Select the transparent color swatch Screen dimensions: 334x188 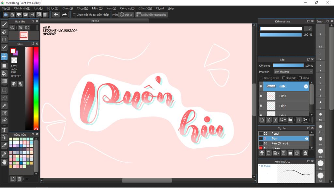14,60
